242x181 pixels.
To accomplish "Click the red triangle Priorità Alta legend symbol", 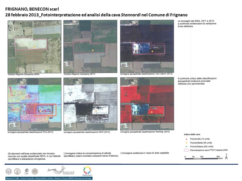I will 187,139.
